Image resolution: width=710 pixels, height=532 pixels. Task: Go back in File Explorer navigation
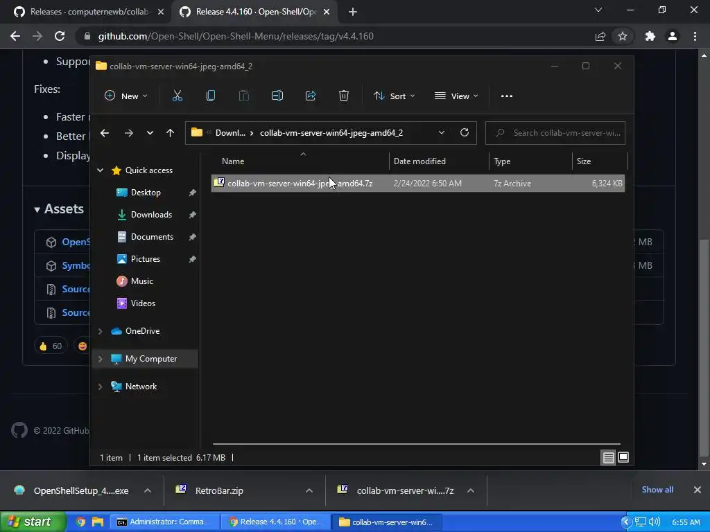point(105,133)
